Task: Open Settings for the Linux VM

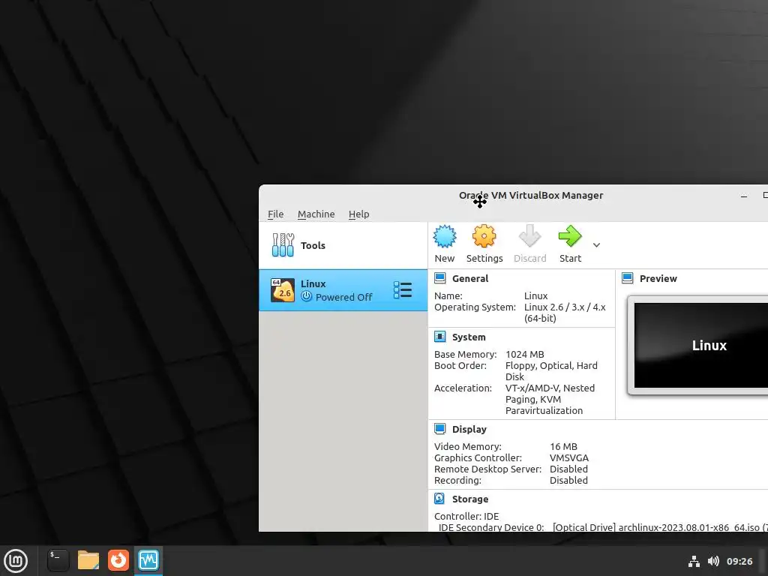Action: point(484,244)
